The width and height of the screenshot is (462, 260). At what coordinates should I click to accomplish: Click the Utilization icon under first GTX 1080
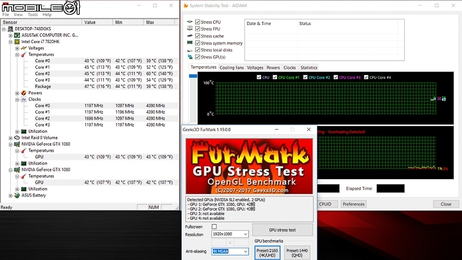(x=24, y=163)
